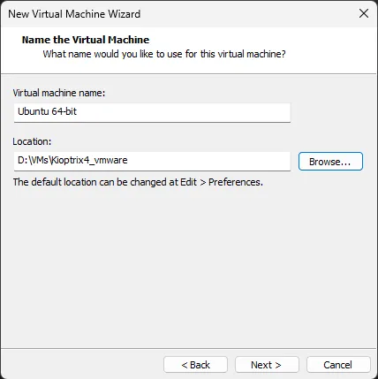Click the default location hint text
This screenshot has width=378, height=379.
(138, 182)
